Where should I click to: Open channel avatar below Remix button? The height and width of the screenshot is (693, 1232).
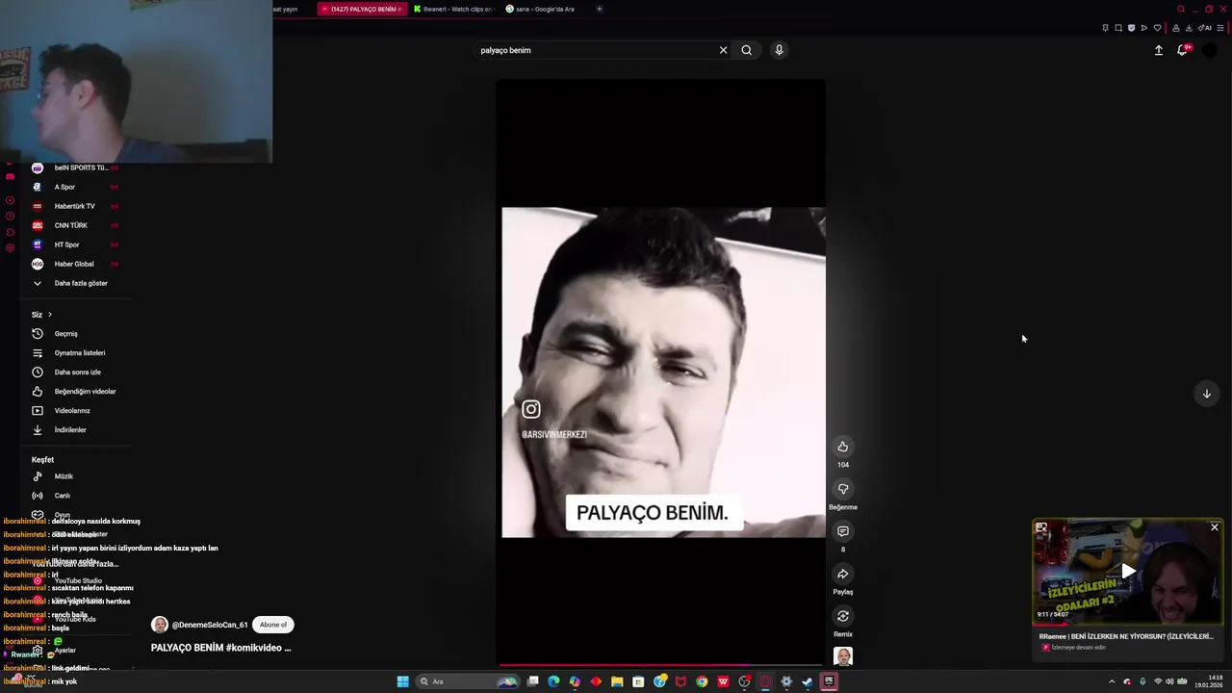(842, 656)
